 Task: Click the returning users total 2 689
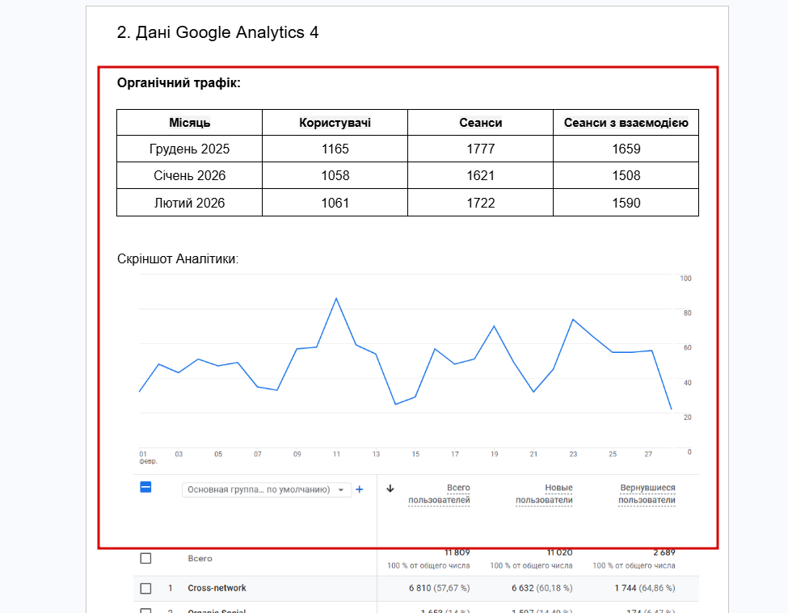tap(664, 552)
